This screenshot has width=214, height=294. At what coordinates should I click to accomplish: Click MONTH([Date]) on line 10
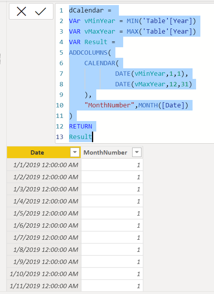point(163,105)
